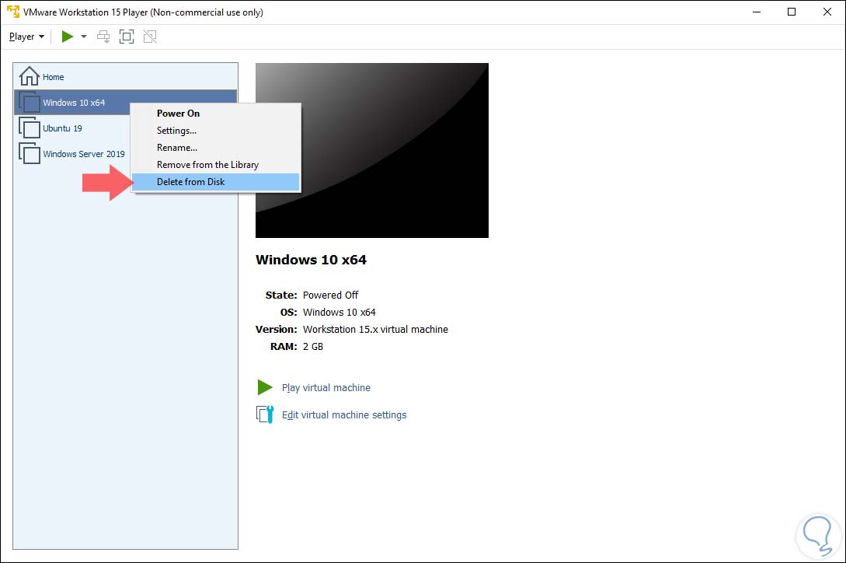The height and width of the screenshot is (563, 846).
Task: Click the Windows 10 x64 VM icon
Action: tap(30, 102)
